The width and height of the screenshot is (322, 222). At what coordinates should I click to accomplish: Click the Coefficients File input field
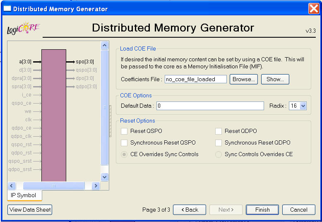point(196,80)
